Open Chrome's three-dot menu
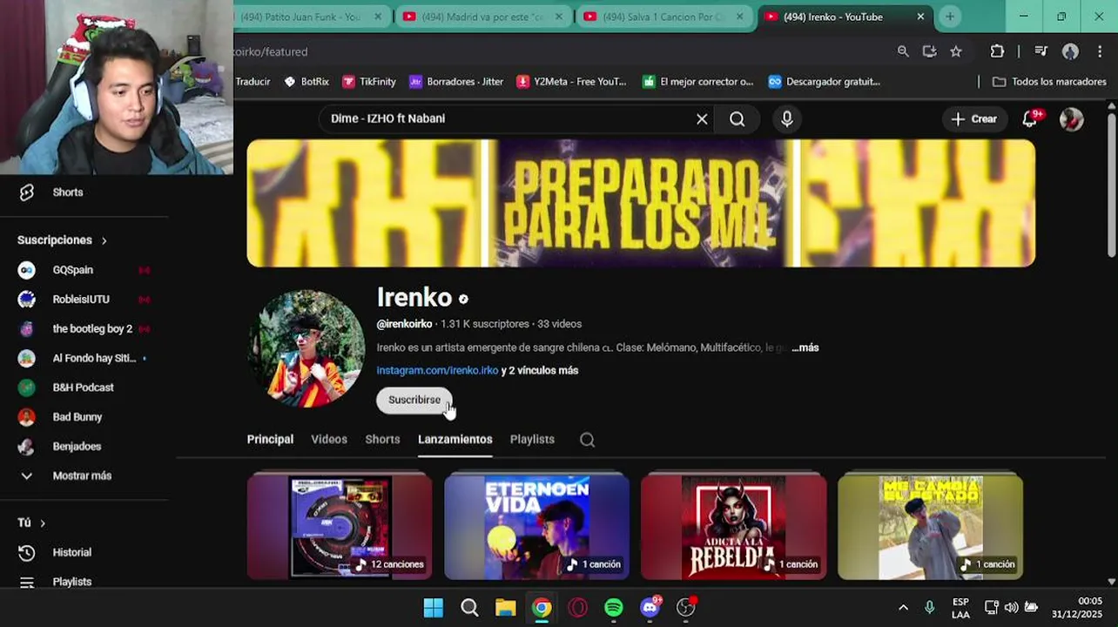The width and height of the screenshot is (1118, 627). tap(1101, 51)
